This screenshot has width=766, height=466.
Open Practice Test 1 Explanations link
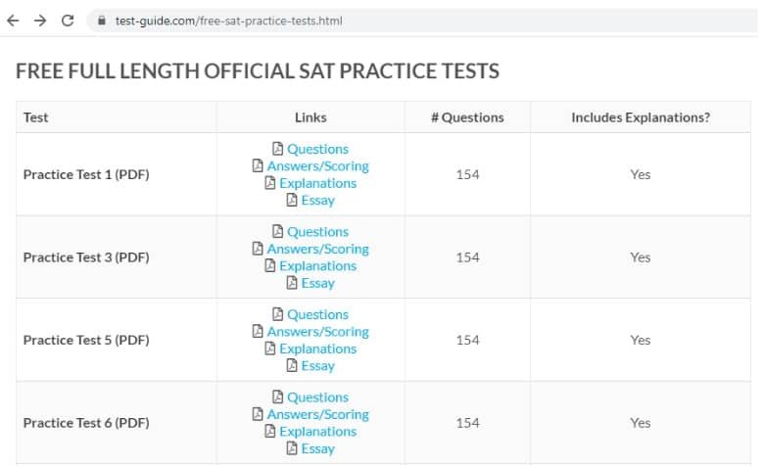(317, 183)
